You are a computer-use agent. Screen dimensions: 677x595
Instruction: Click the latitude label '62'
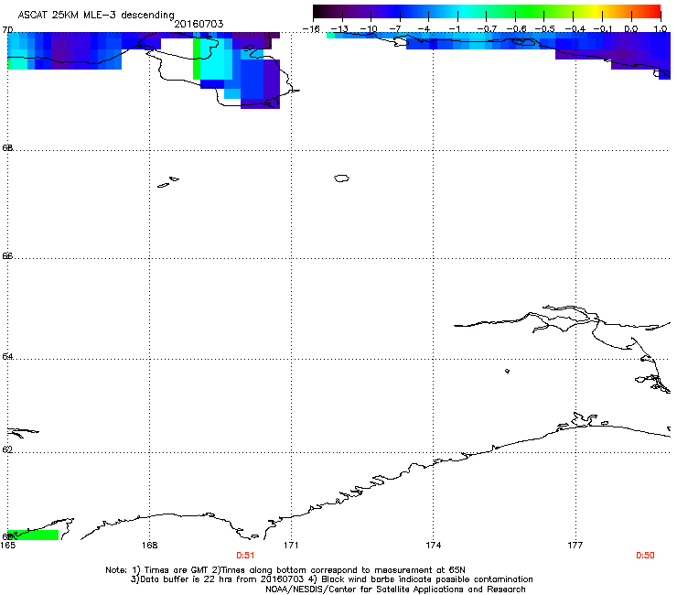pyautogui.click(x=7, y=449)
